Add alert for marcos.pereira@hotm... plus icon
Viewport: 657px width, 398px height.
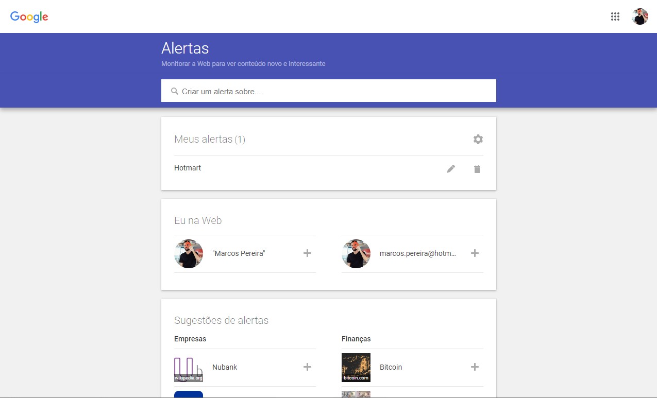(475, 253)
